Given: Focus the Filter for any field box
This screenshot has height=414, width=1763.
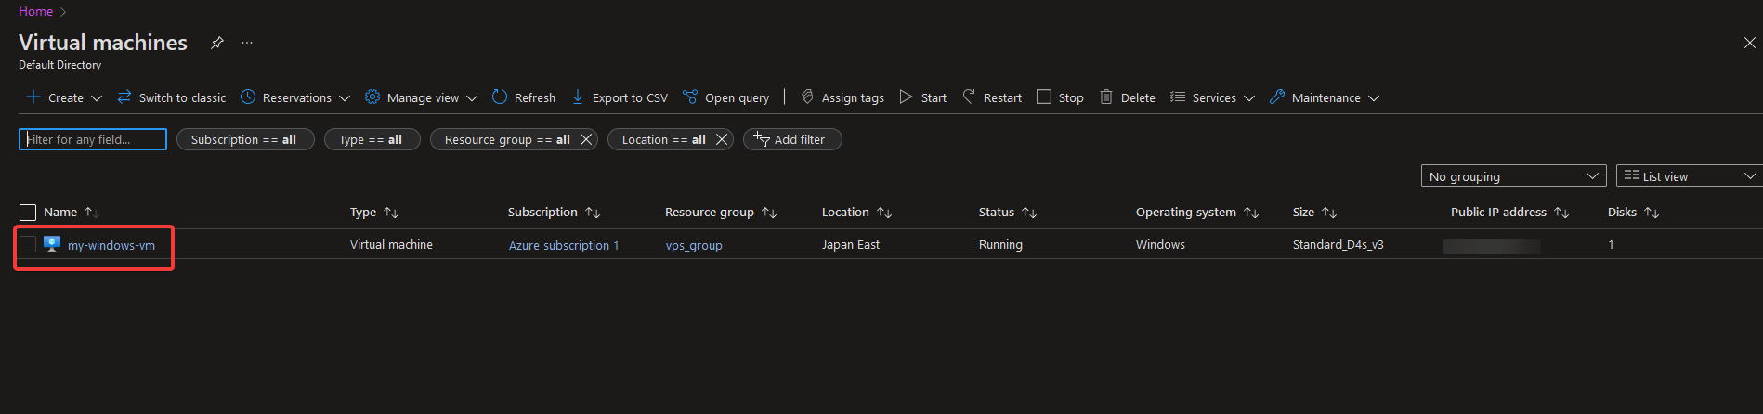Looking at the screenshot, I should click(x=93, y=139).
